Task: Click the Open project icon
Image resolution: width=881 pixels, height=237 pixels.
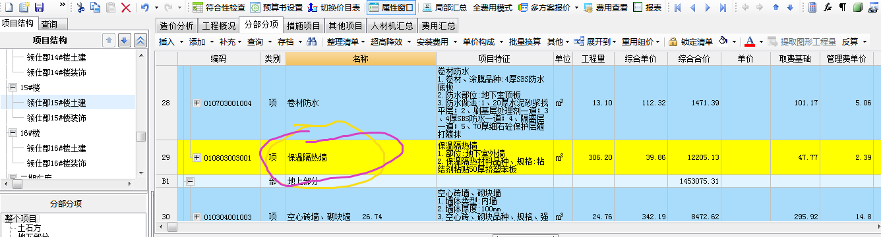Action: pyautogui.click(x=24, y=8)
